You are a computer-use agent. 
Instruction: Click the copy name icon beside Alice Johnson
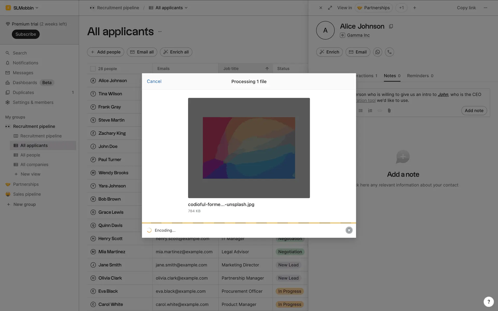click(391, 26)
